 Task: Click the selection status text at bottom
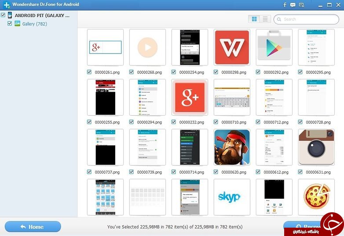(x=175, y=227)
